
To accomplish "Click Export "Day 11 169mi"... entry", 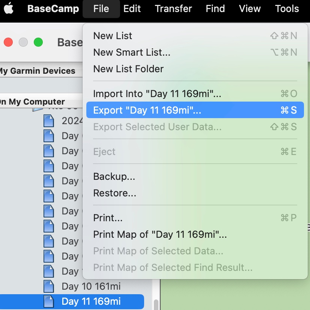I will [x=195, y=110].
